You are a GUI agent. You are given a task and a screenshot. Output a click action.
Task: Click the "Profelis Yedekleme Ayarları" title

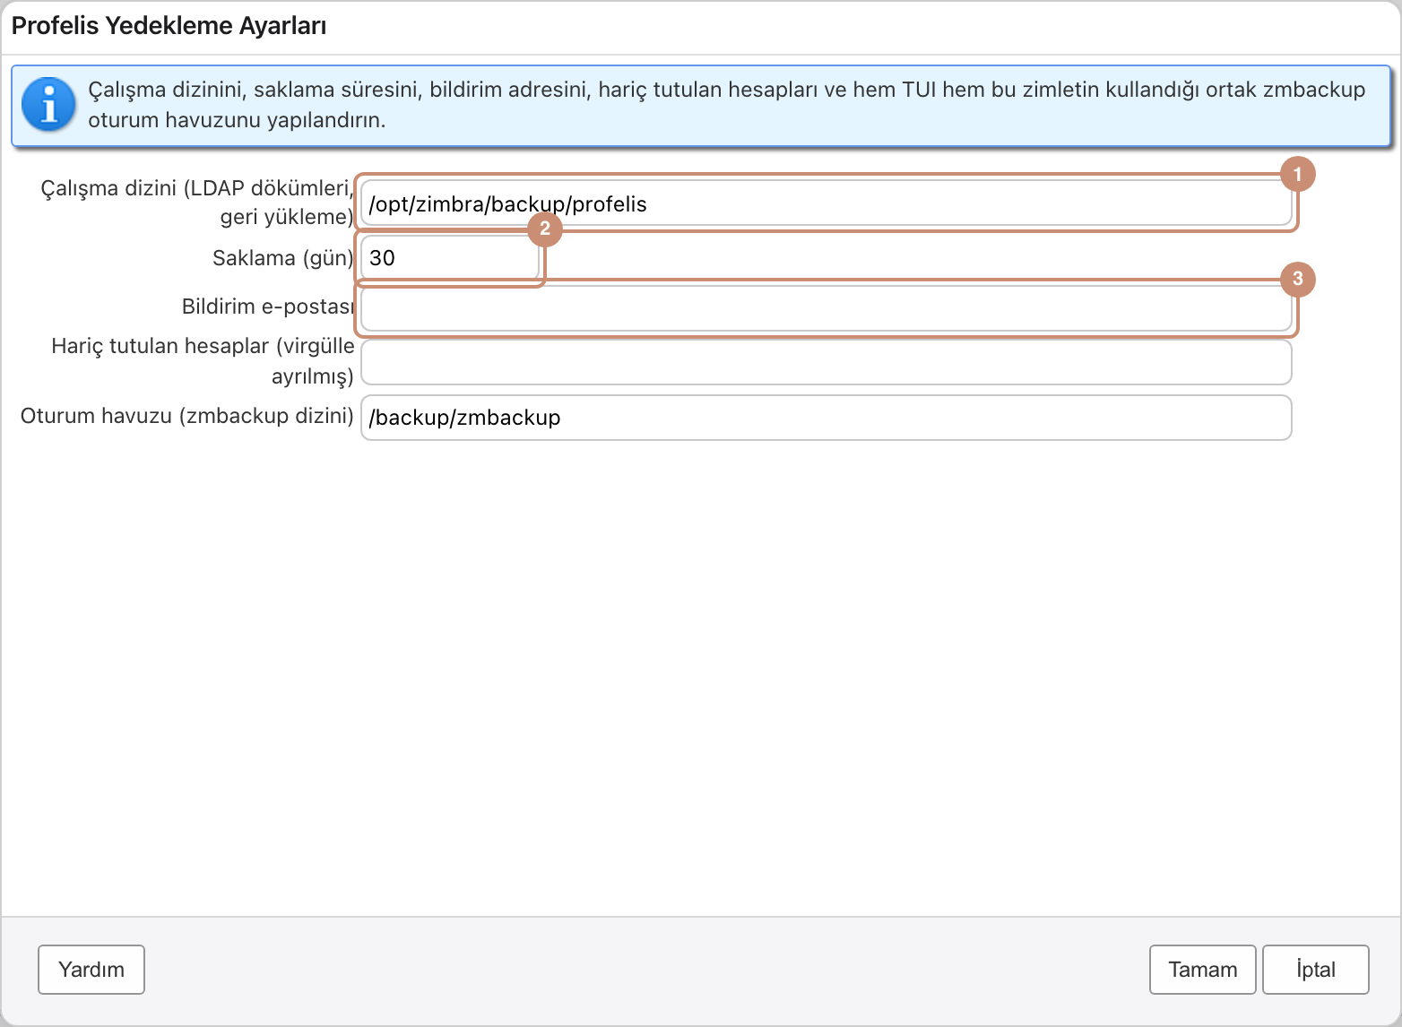pyautogui.click(x=169, y=26)
